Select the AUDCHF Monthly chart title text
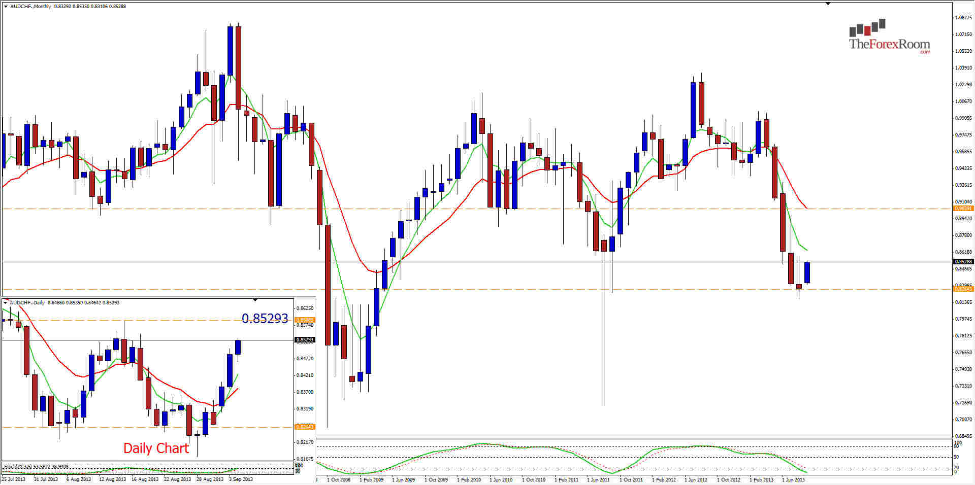Viewport: 975px width, 485px height. [x=68, y=7]
